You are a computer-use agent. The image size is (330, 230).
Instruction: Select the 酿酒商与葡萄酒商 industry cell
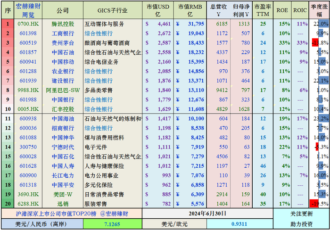(x=113, y=43)
